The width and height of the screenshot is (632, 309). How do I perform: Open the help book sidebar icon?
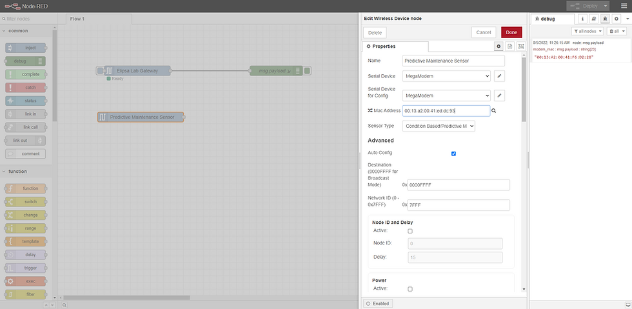[x=594, y=19]
